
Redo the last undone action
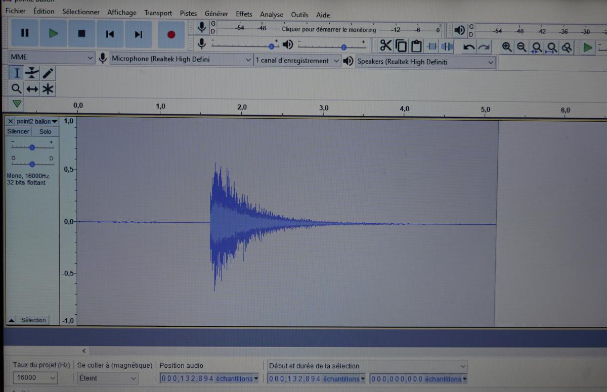pos(484,47)
